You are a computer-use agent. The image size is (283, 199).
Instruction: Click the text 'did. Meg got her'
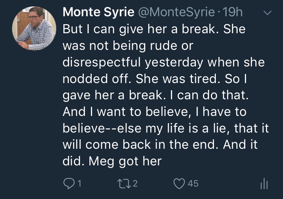[x=112, y=161]
